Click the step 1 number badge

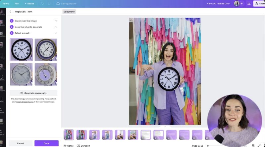pyautogui.click(x=12, y=21)
